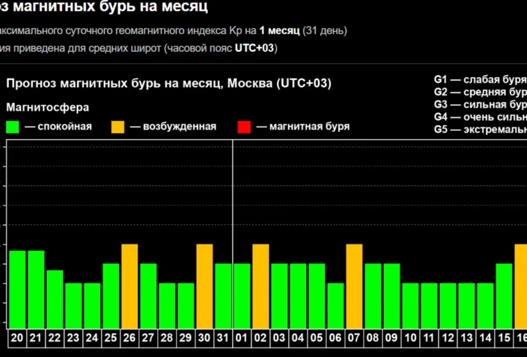Click the G5 extreme storm legend entry
Viewport: 527px width, 357px height.
[x=480, y=129]
